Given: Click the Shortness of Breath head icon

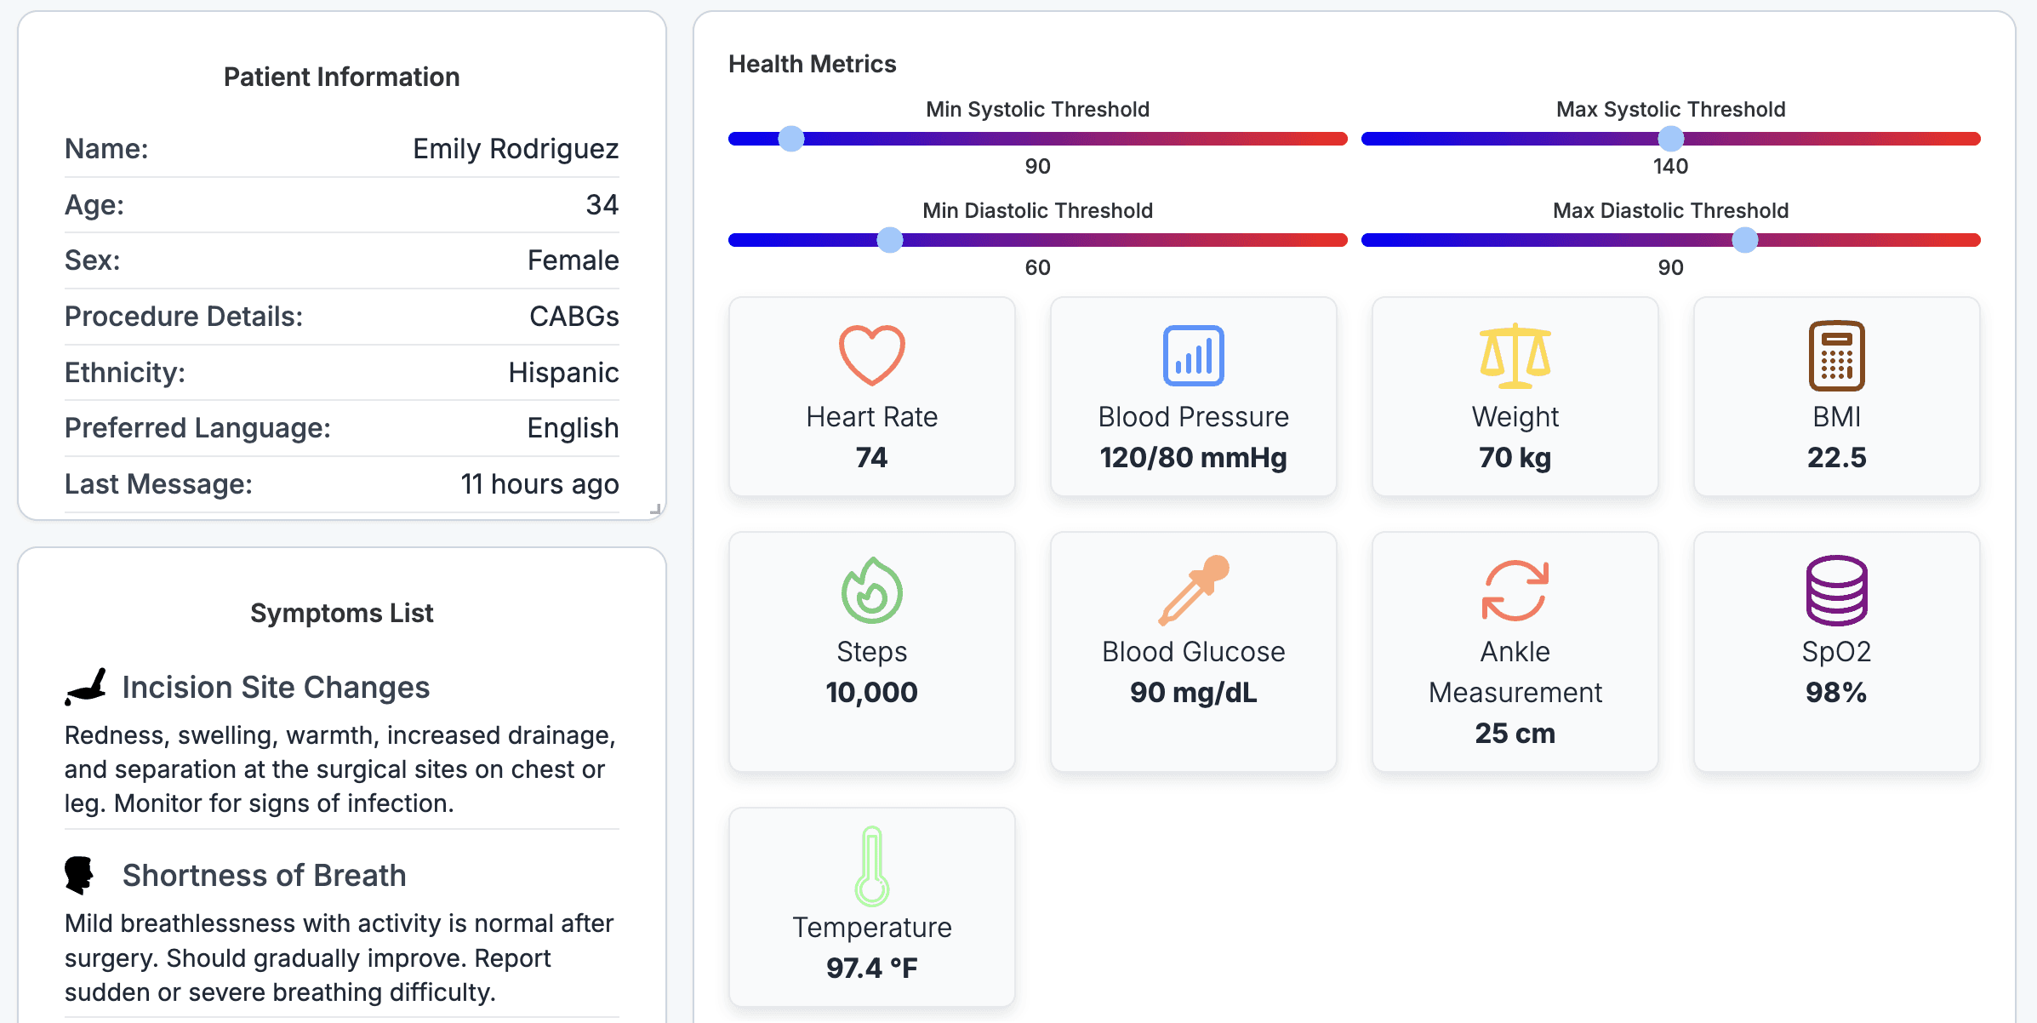Looking at the screenshot, I should click(79, 875).
